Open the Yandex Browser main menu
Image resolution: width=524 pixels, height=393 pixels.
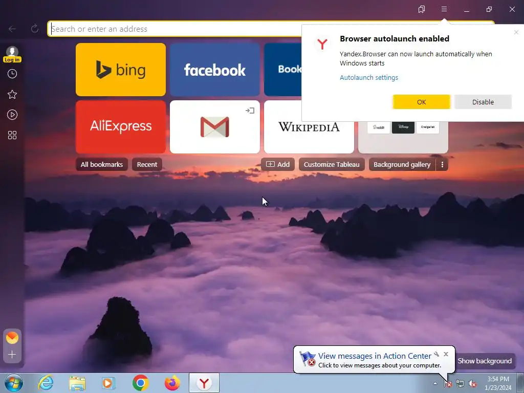(444, 9)
